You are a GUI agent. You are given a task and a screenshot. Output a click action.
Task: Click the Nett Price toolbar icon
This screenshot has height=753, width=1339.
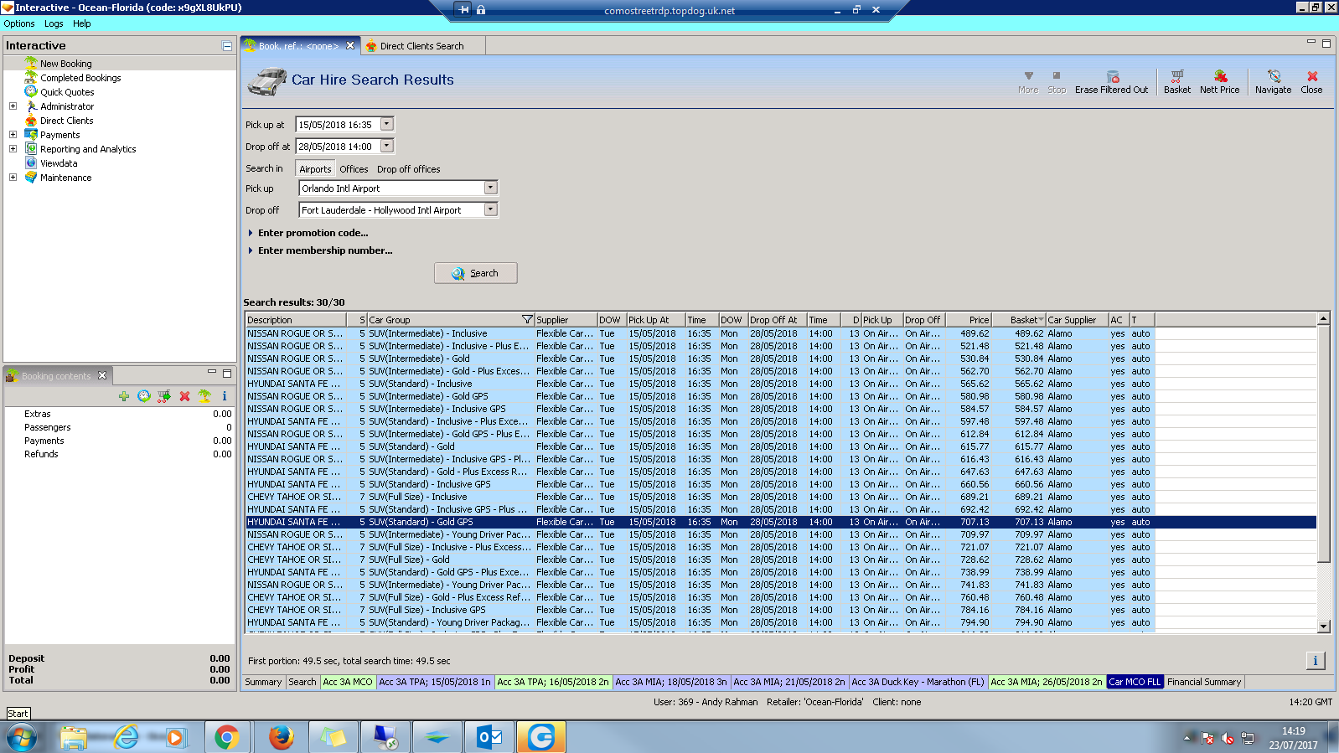(1219, 77)
